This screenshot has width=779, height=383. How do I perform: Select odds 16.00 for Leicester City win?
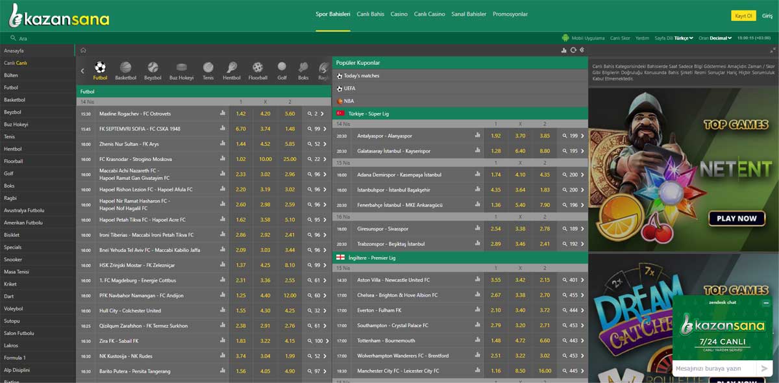(x=545, y=371)
